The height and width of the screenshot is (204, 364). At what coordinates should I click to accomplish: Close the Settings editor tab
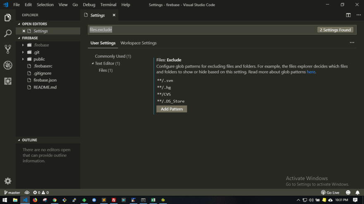(114, 15)
